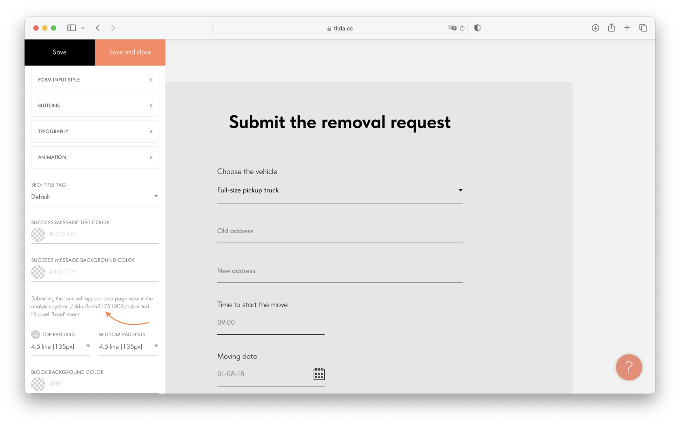
Task: Click the orange help question mark button
Action: (x=629, y=367)
